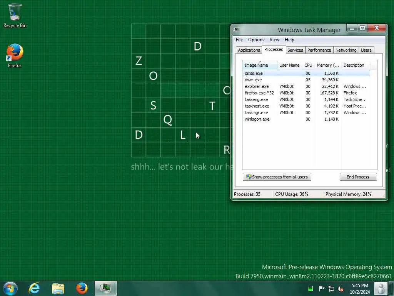Maximize the Windows Task Manager window
This screenshot has height=296, width=394.
(362, 28)
